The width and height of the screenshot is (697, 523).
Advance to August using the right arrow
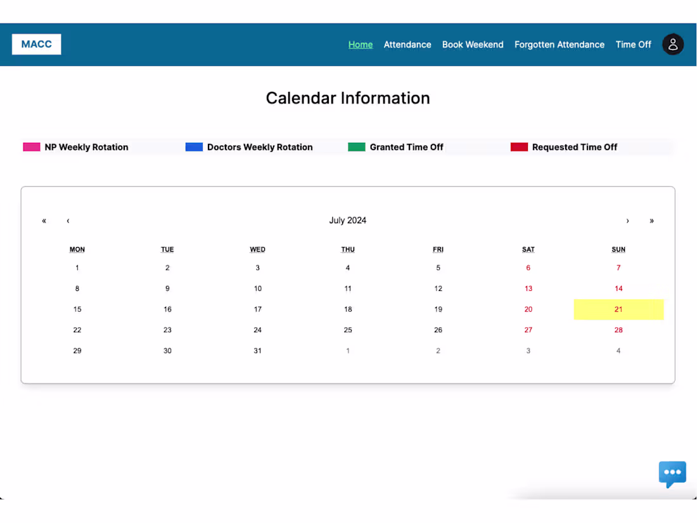click(x=627, y=221)
